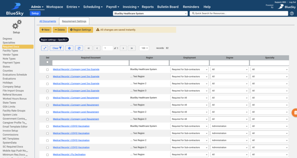Click the Region Settings button
297x158 pixels.
[80, 30]
